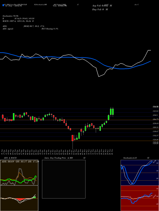Select the 'Avg Vol: 0.032 M' readout
The width and height of the screenshot is (159, 211).
coord(102,6)
